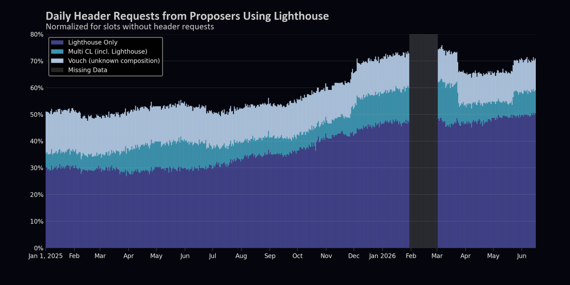Click the chart title 'Daily Header Requests from Proposers Using Lighthouse'
Viewport: 570px width, 285px height.
(187, 16)
